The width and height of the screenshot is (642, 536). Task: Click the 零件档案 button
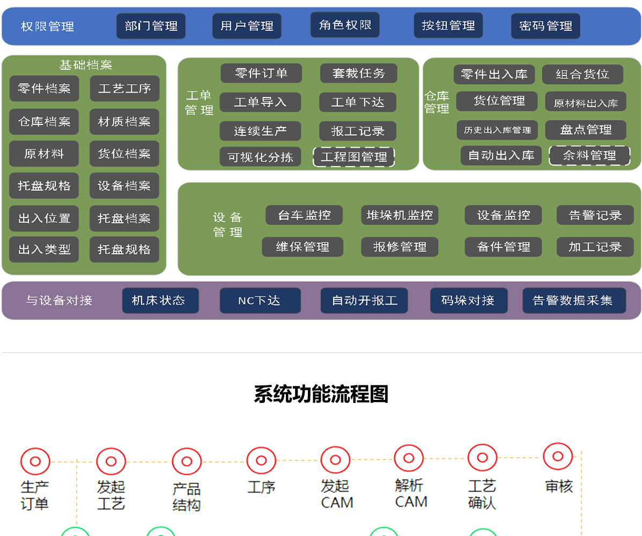(x=44, y=88)
